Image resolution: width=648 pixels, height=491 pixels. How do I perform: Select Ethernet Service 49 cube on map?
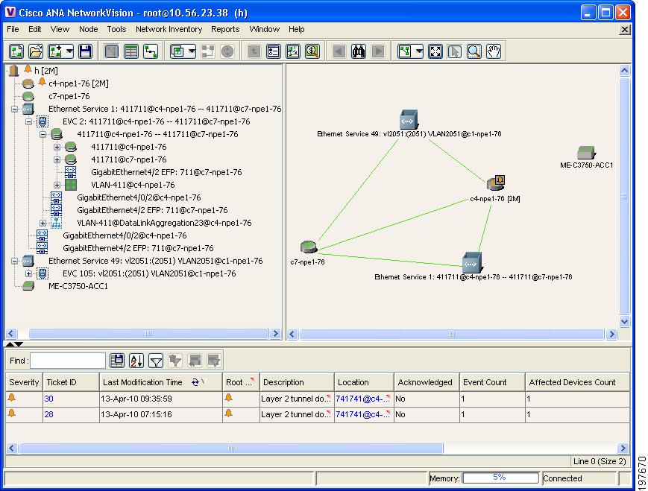[409, 119]
